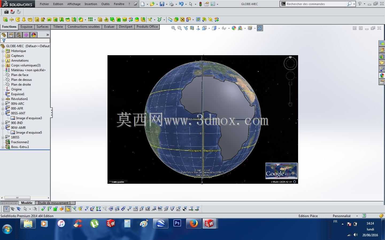Open the Windows Start menu
Image resolution: width=385 pixels, height=240 pixels.
coord(7,229)
